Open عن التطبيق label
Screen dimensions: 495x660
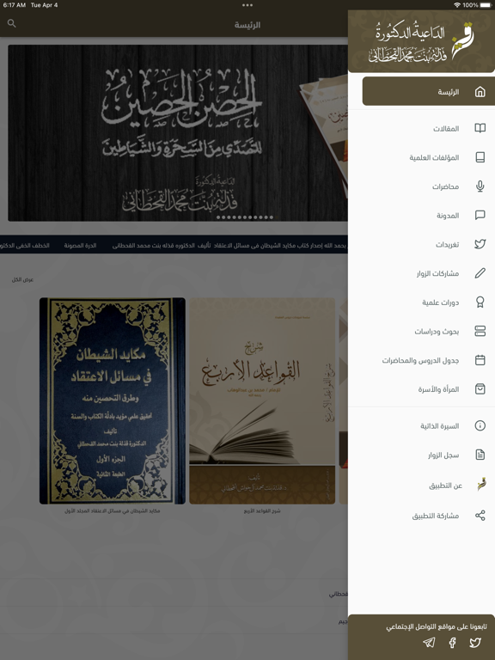pos(446,486)
